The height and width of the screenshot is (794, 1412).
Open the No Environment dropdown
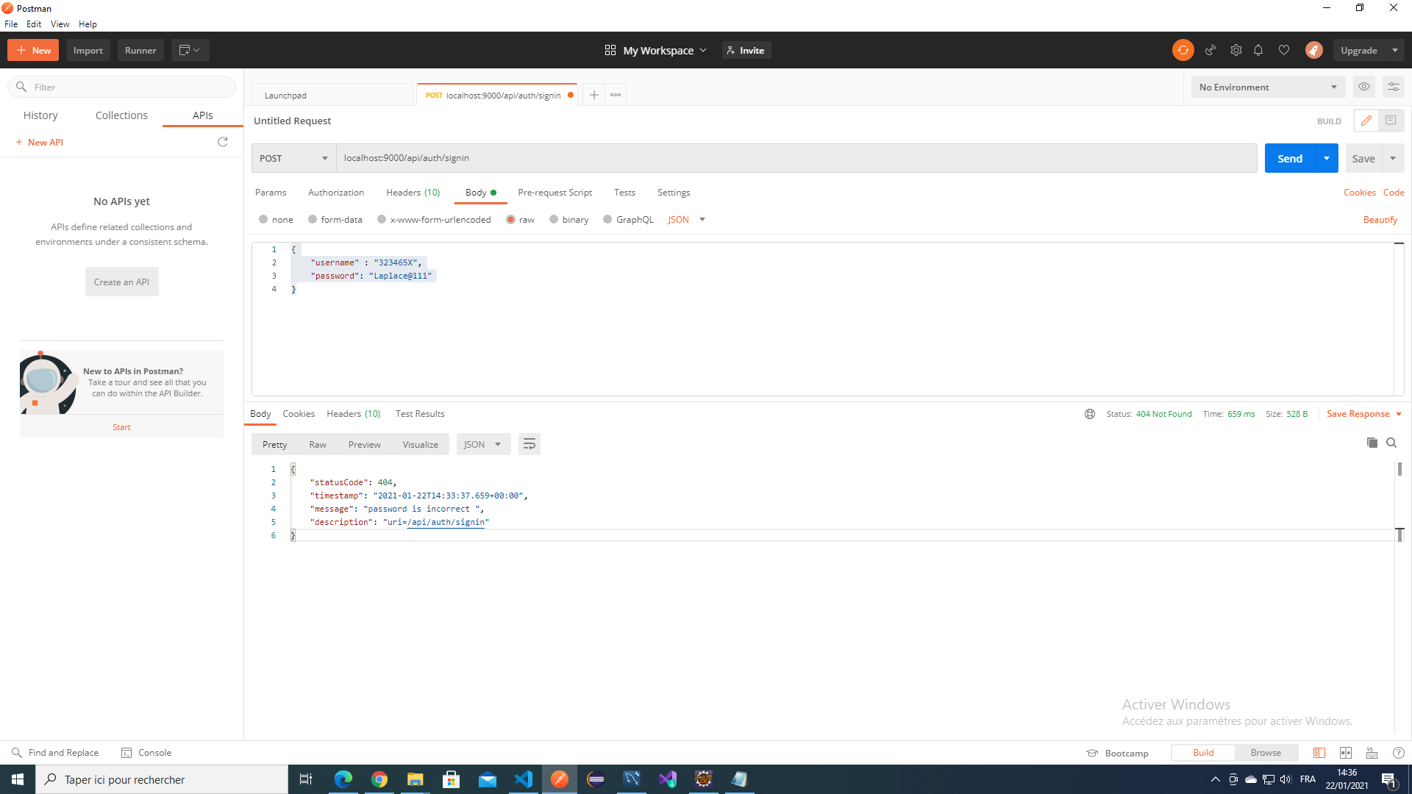click(x=1268, y=87)
